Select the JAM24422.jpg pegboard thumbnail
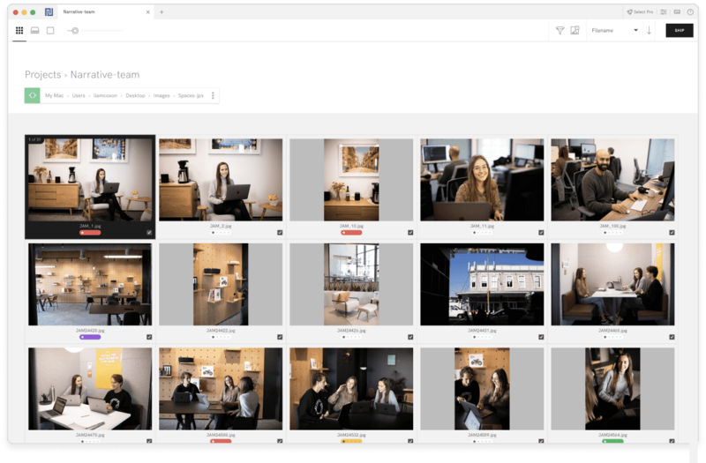 coord(221,284)
